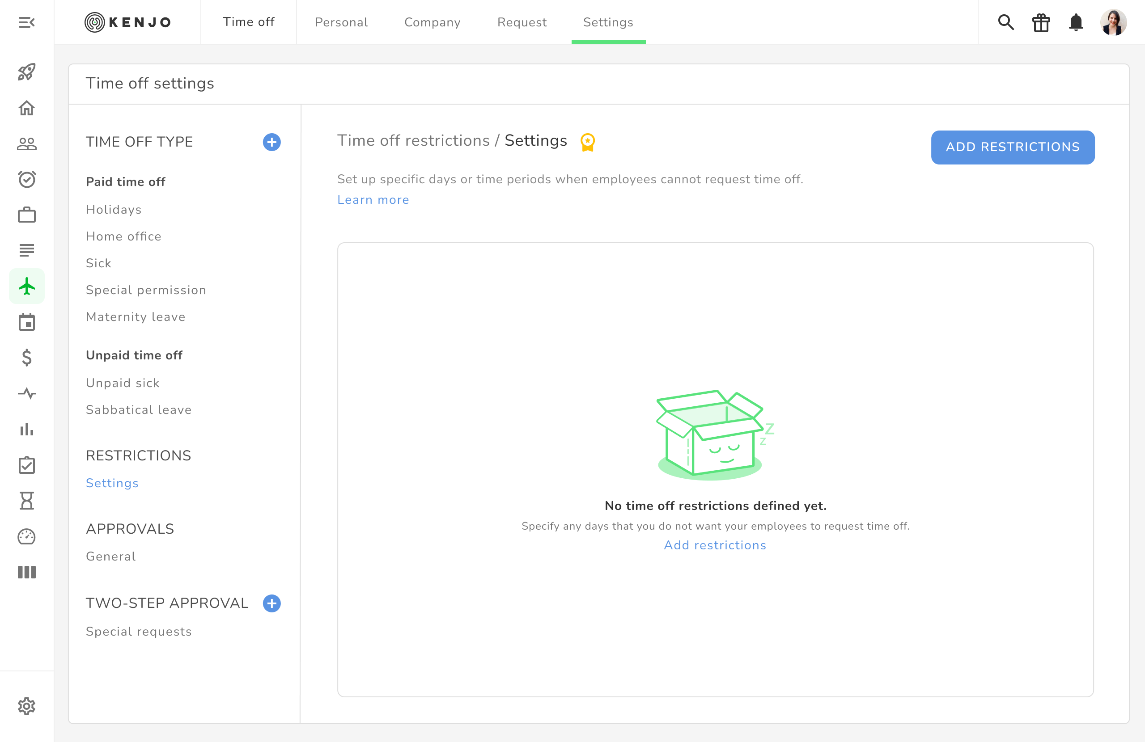Screen dimensions: 1145x742
Task: Switch to the Company tab
Action: (x=432, y=22)
